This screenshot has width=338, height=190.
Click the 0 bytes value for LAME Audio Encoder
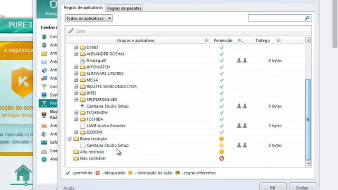coord(275,126)
